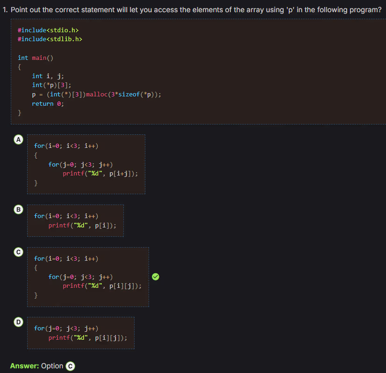Click the circled C in the Answer line

(x=71, y=366)
